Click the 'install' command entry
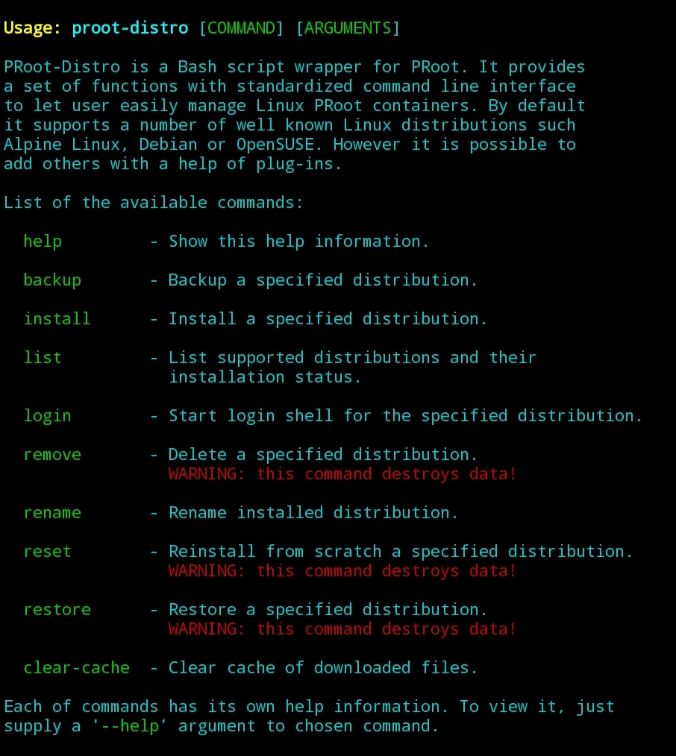Viewport: 676px width, 756px height. pyautogui.click(x=57, y=318)
